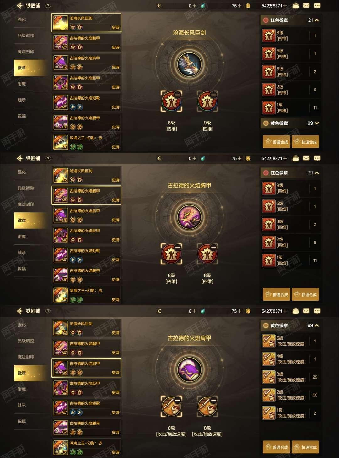Select the gold-highlighted 古拉德的火焰肩甲 list entry
The image size is (339, 458).
click(x=86, y=368)
